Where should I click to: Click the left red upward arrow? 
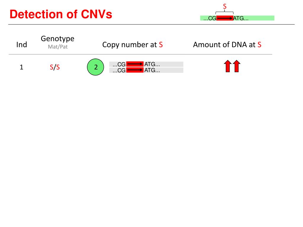(x=228, y=66)
